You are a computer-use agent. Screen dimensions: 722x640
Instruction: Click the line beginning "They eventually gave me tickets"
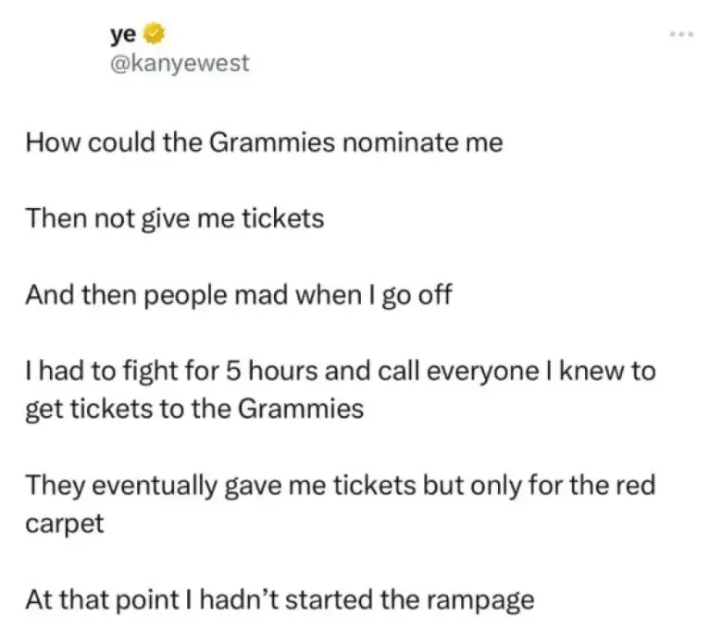point(341,486)
